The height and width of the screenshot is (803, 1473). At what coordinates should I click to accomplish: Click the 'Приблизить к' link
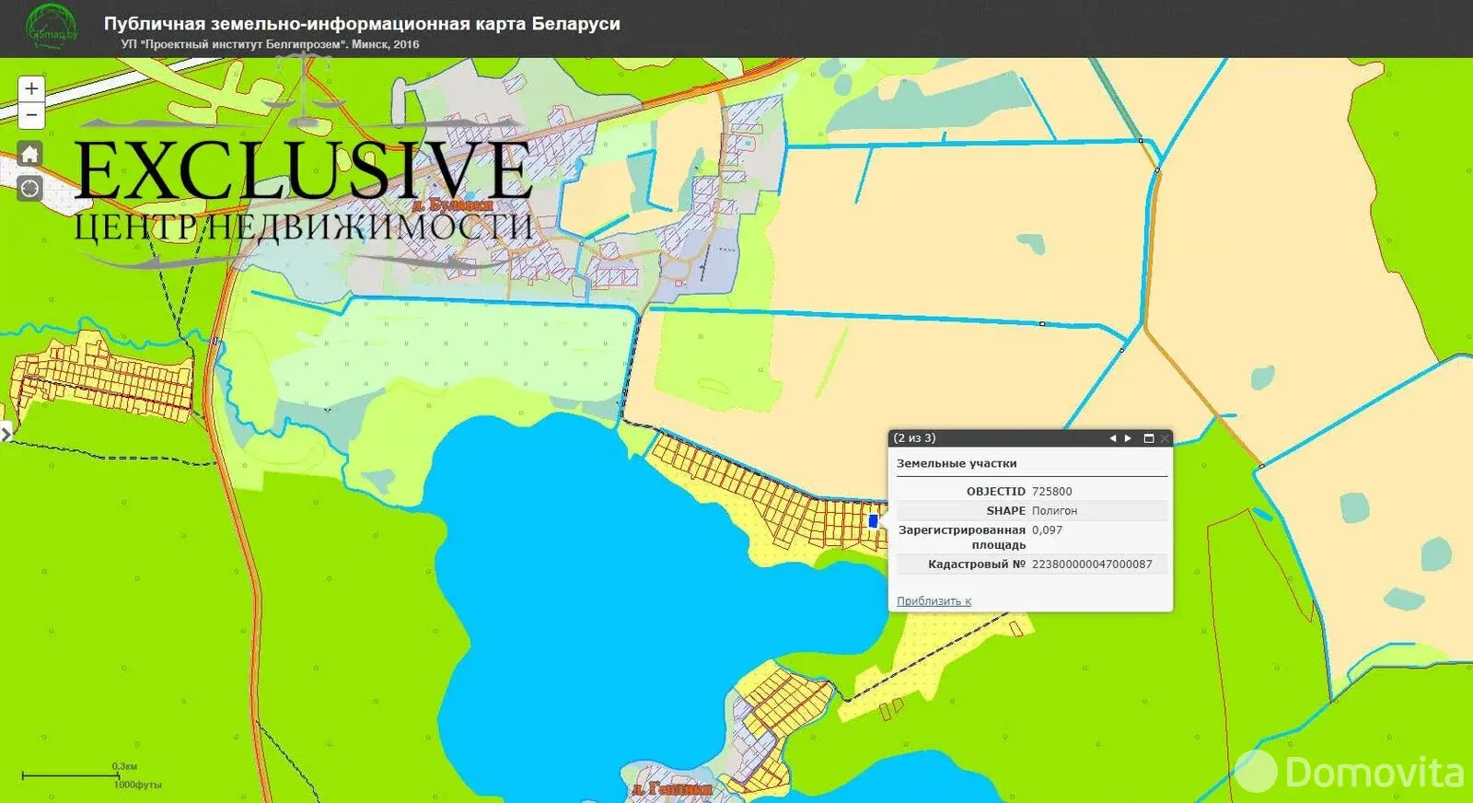coord(934,600)
